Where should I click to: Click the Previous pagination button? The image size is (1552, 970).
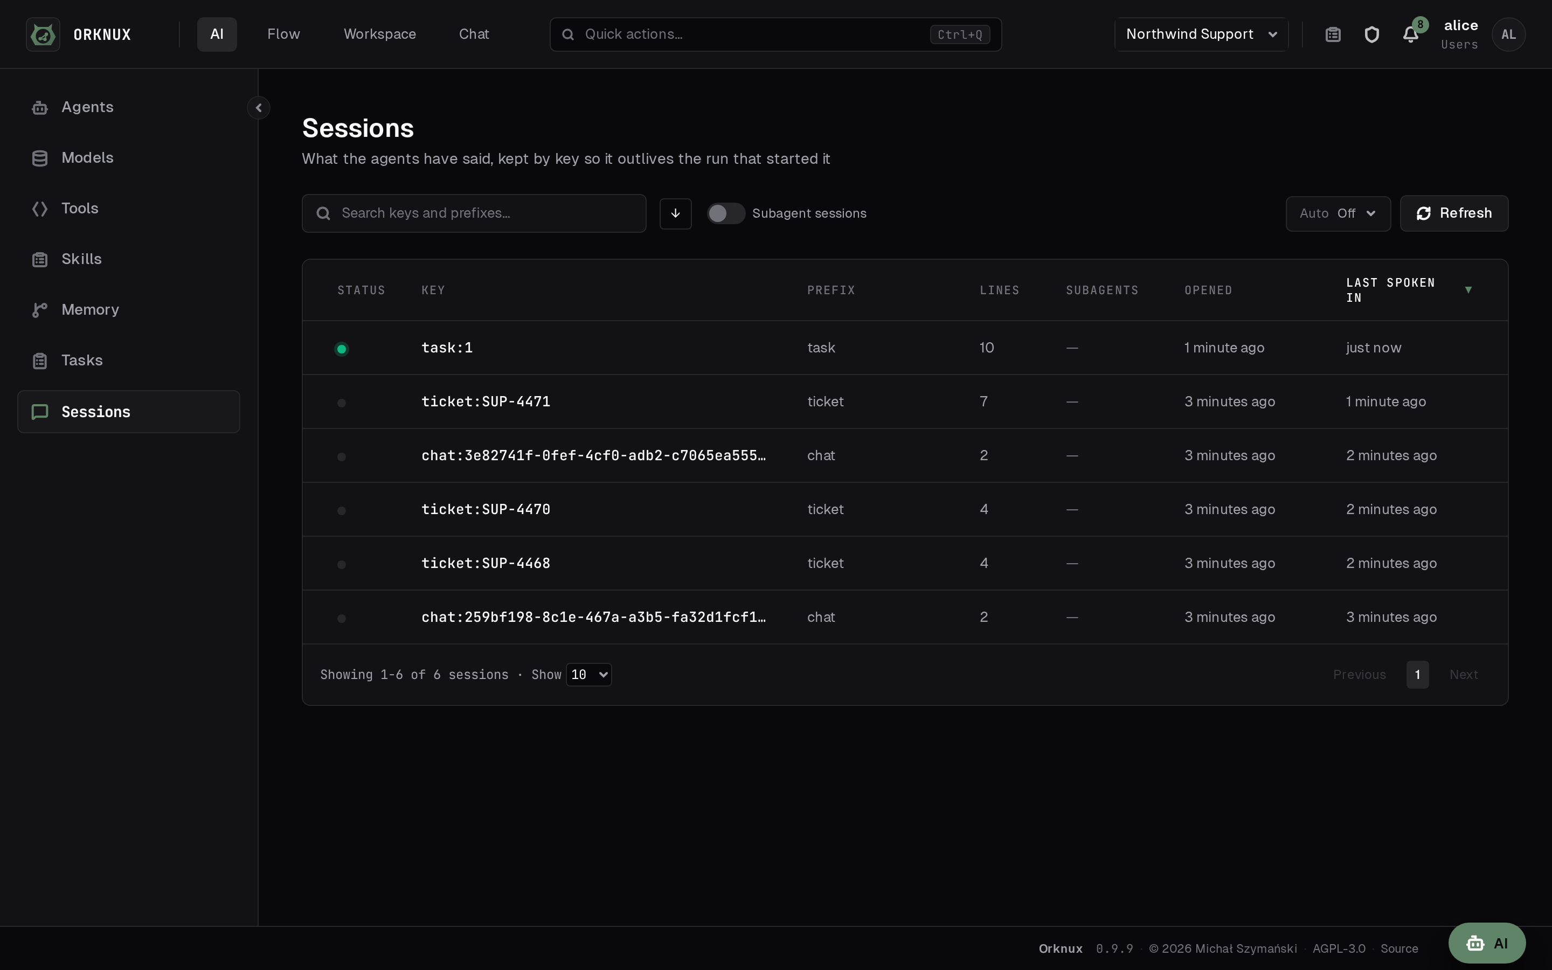pyautogui.click(x=1360, y=675)
